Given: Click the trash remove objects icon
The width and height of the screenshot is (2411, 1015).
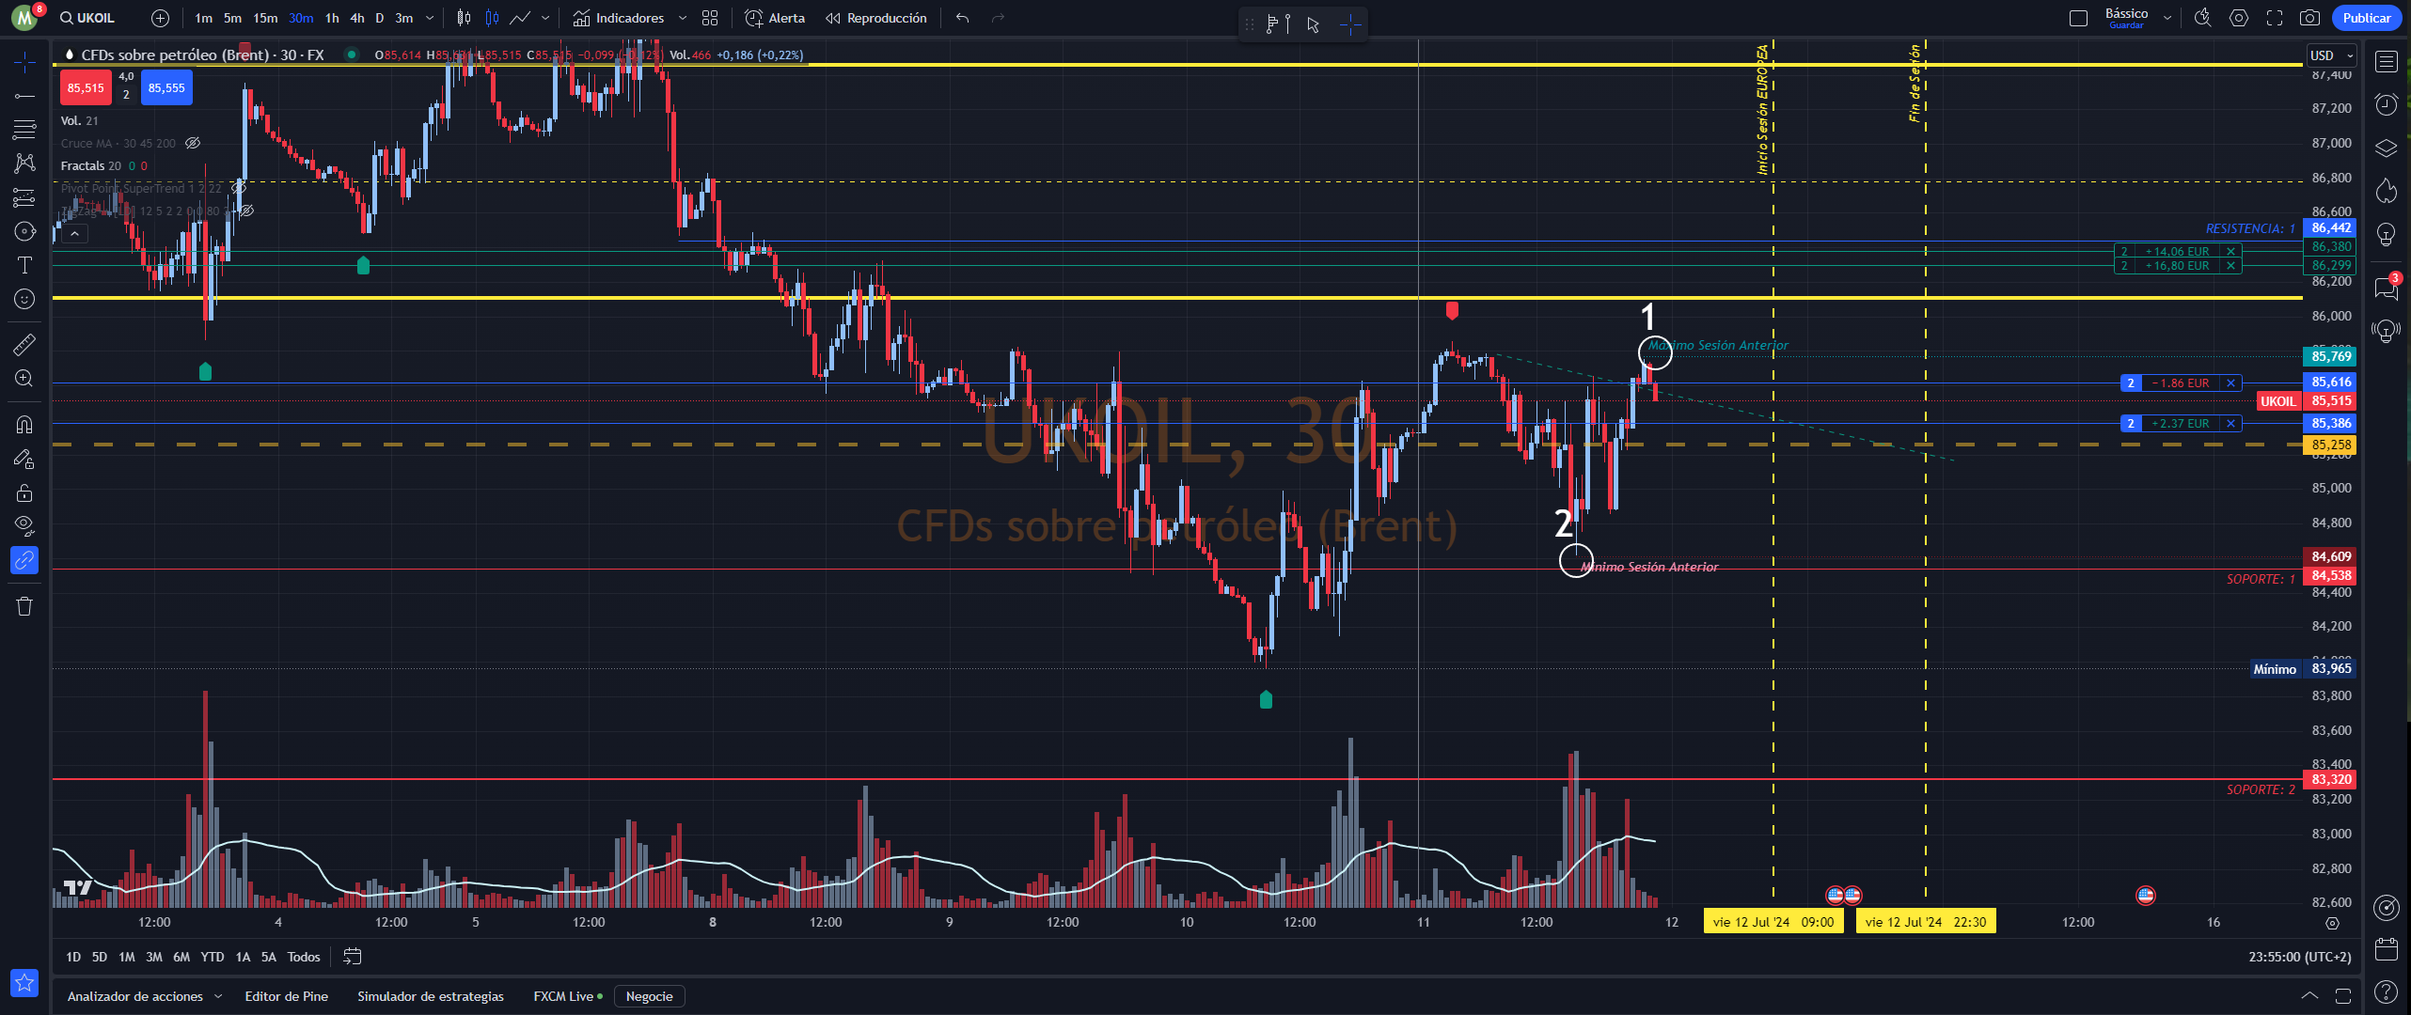Looking at the screenshot, I should coord(24,606).
